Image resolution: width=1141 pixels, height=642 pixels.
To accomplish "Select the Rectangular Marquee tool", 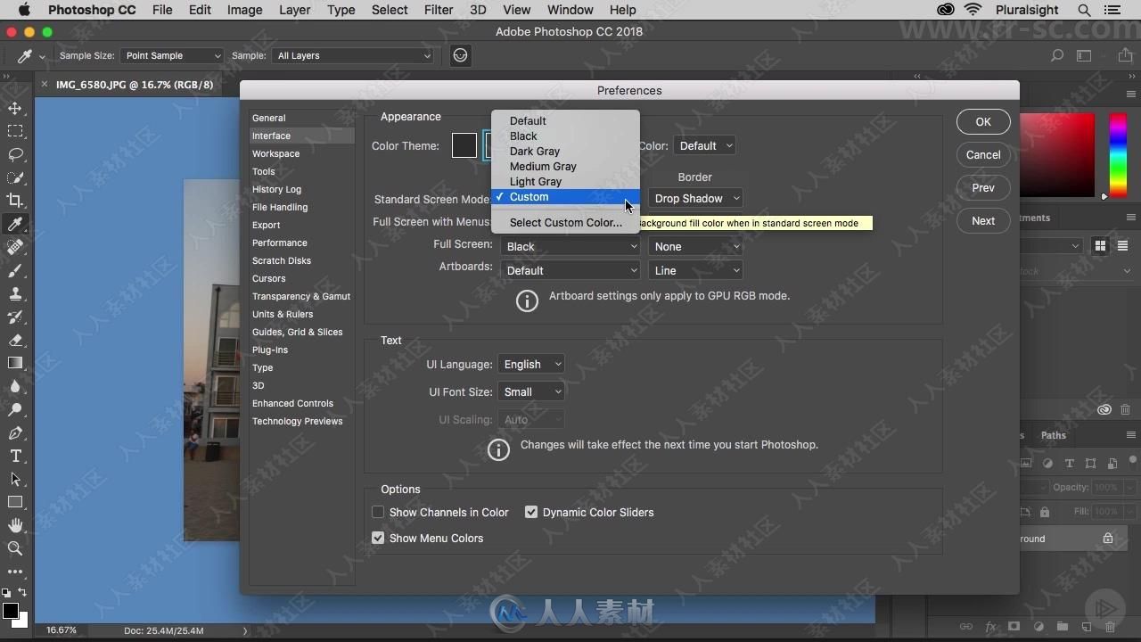I will 15,131.
